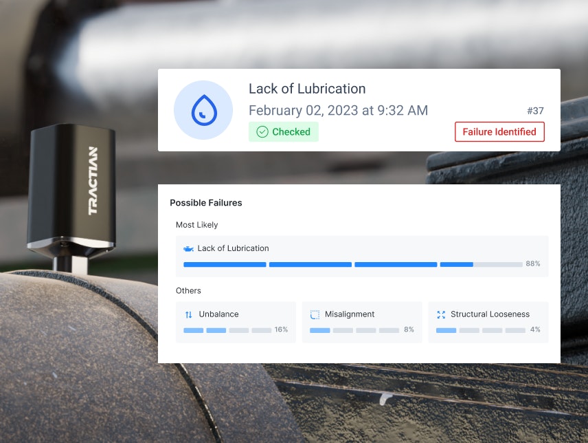Click the Lack of Lubrication 88% progress bar
This screenshot has height=443, width=588.
coord(352,264)
